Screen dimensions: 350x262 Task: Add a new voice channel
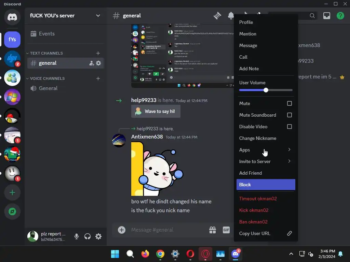pos(98,78)
